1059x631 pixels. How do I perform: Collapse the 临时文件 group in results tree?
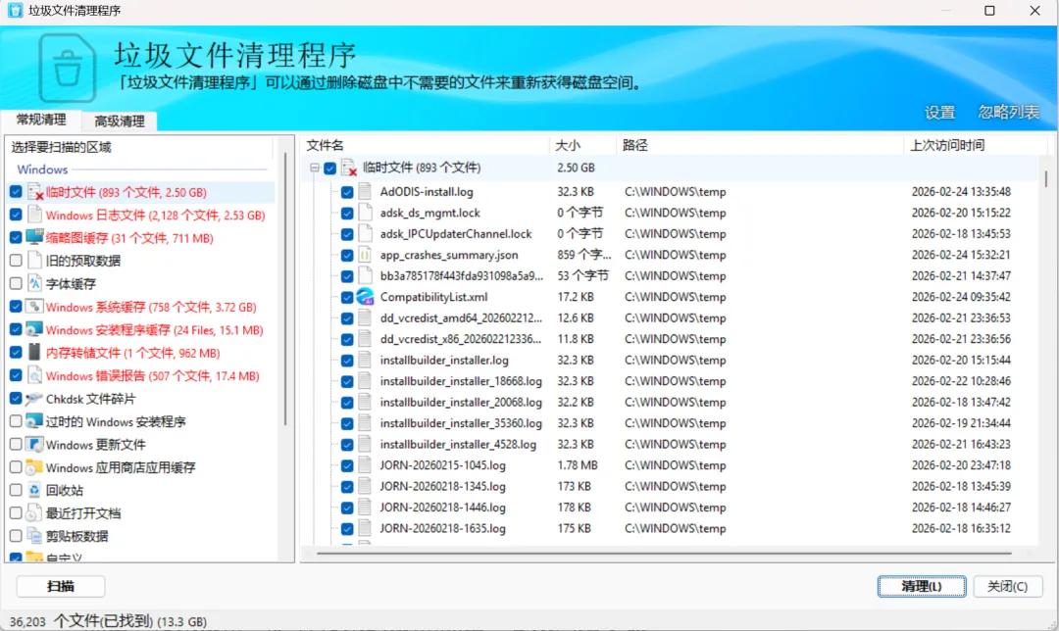(315, 168)
